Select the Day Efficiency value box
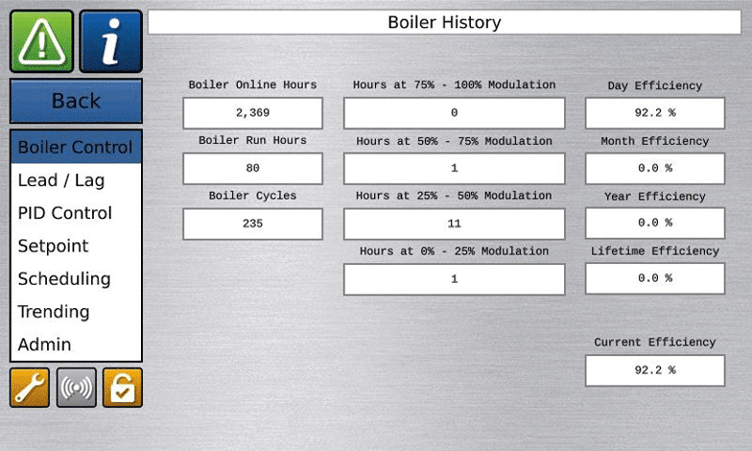The width and height of the screenshot is (752, 451). click(x=655, y=113)
